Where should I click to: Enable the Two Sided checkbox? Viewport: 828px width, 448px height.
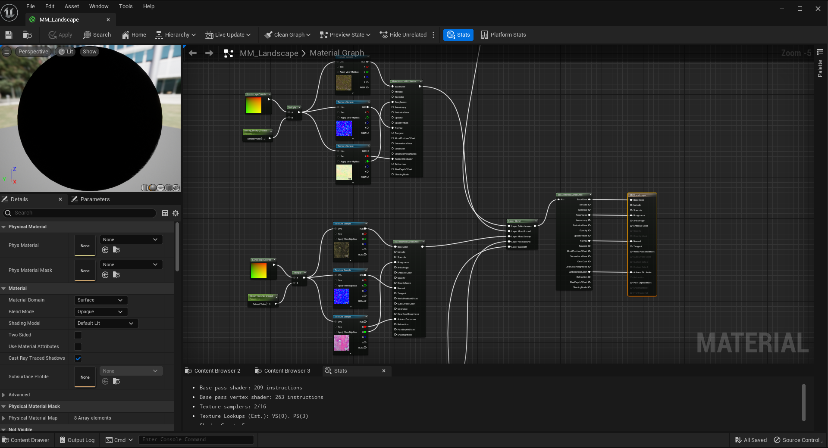click(x=78, y=335)
